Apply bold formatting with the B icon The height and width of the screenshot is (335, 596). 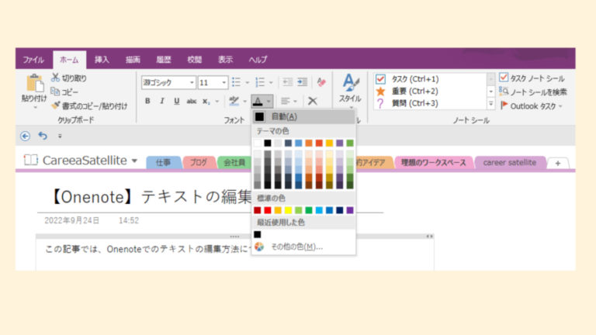point(147,101)
